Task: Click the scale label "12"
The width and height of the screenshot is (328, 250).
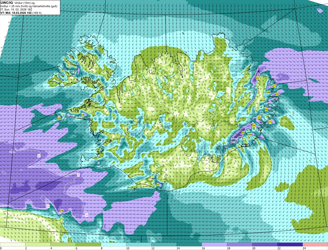Action: click(x=153, y=248)
